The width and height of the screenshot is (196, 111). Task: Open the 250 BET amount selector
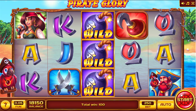coord(148,105)
